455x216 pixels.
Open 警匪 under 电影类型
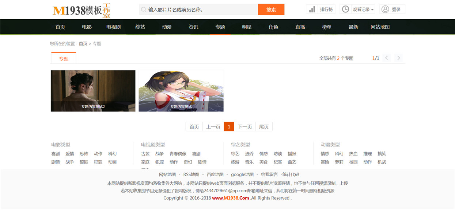(x=84, y=162)
